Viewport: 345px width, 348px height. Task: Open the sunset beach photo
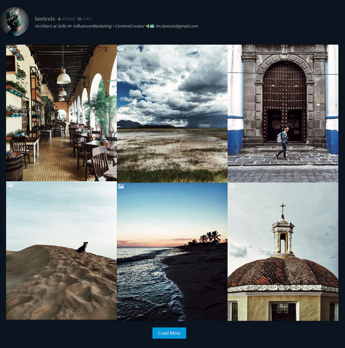tap(172, 252)
